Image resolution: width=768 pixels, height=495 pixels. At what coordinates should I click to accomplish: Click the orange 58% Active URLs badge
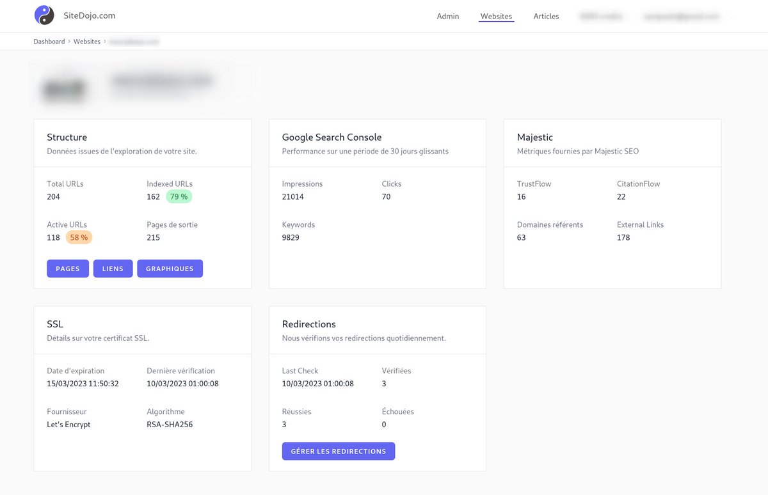point(79,237)
